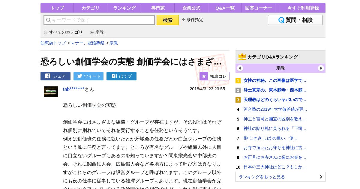Click 今すぐ利用登録 tab
This screenshot has width=360, height=189.
303,8
